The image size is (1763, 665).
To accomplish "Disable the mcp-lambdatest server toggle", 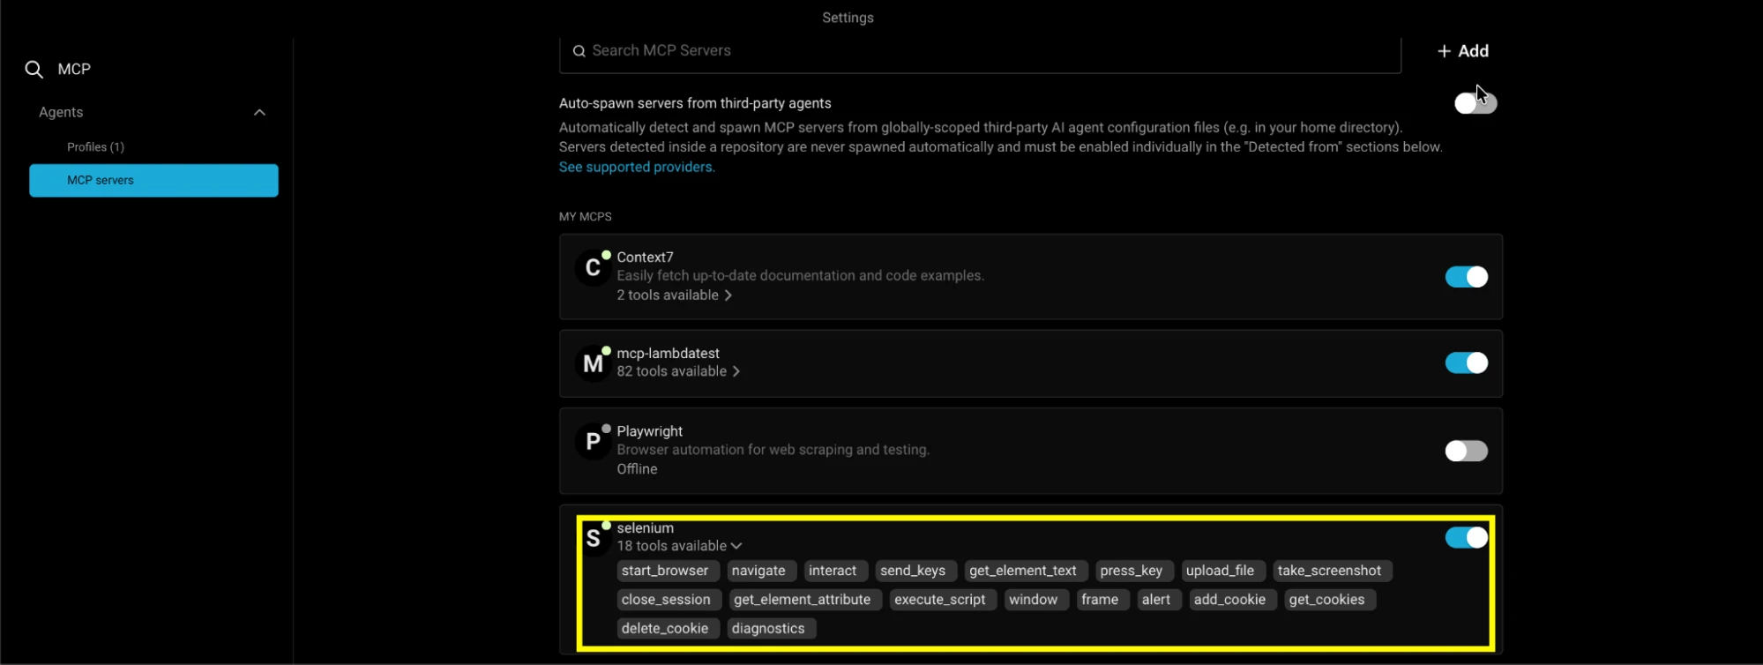I will tap(1467, 362).
